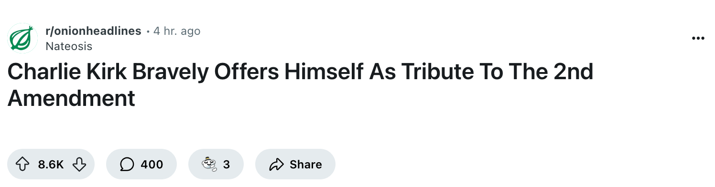Visit the r/onionheadlines subreddit link
The height and width of the screenshot is (187, 715).
tap(93, 31)
